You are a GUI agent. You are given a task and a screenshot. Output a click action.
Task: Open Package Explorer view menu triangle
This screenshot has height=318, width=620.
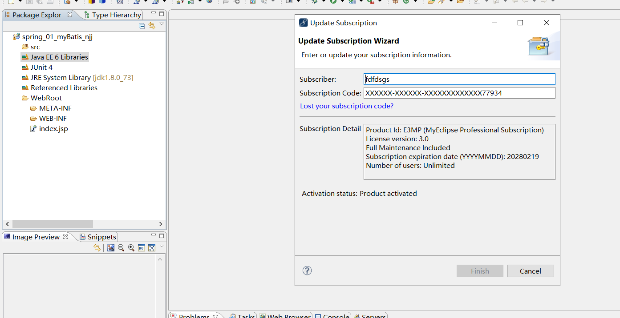[162, 24]
